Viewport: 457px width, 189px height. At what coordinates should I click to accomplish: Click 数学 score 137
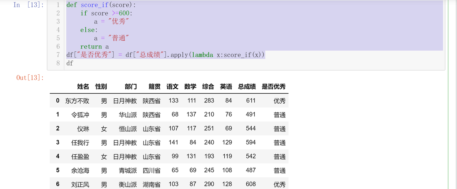tap(191, 114)
